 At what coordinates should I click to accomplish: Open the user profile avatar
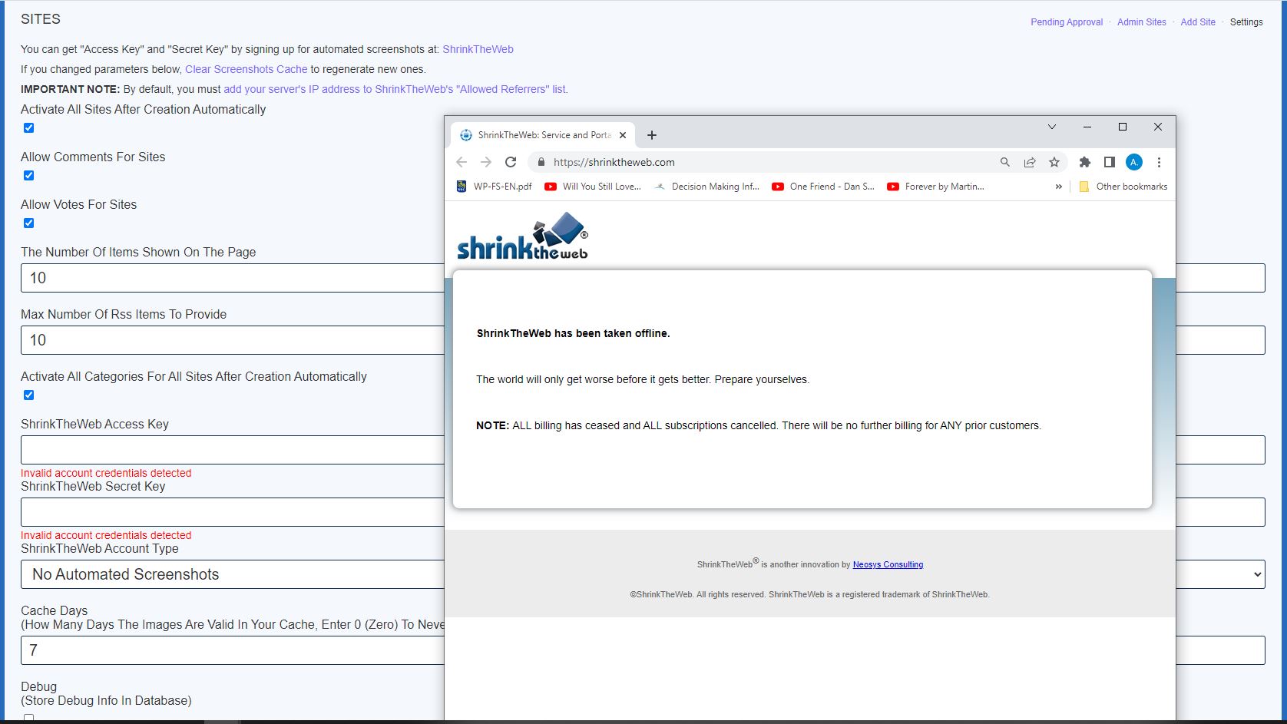click(x=1134, y=162)
